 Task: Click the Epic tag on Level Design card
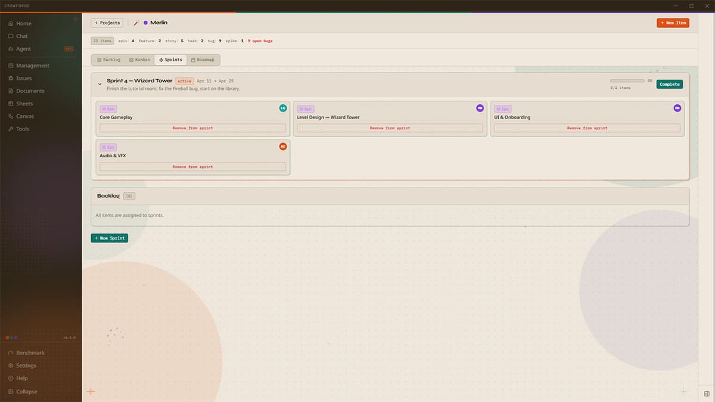pos(306,109)
